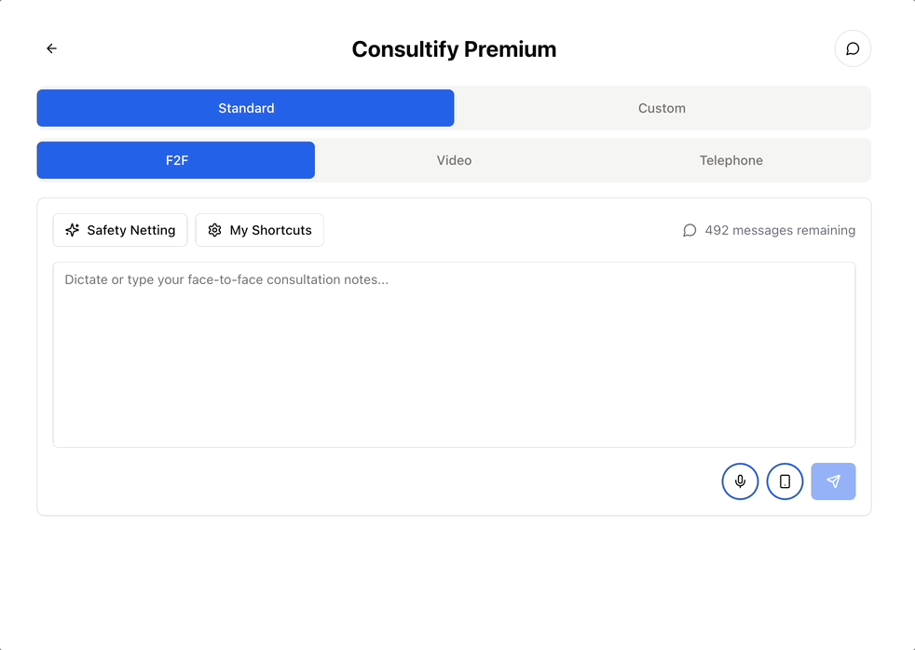
Task: Select the Video consultation tab
Action: coord(454,160)
